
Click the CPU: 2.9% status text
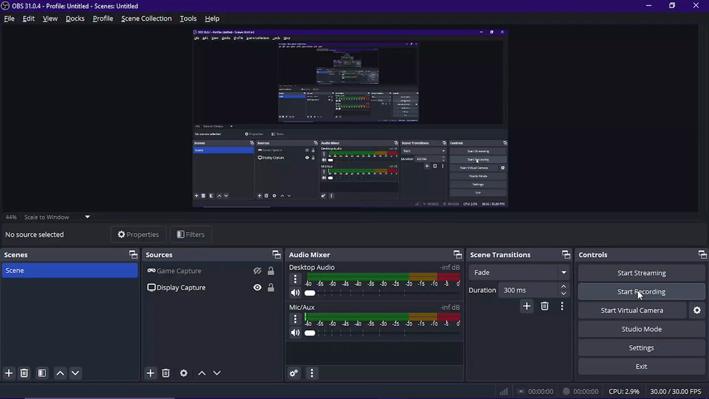pyautogui.click(x=624, y=391)
